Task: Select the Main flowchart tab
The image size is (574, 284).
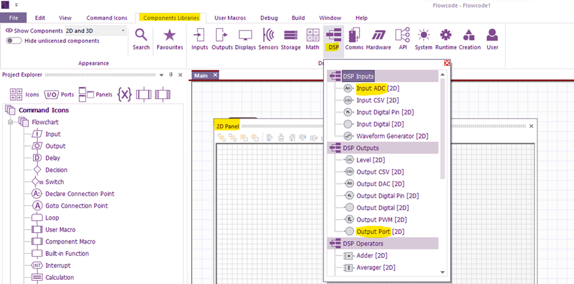Action: click(x=201, y=75)
